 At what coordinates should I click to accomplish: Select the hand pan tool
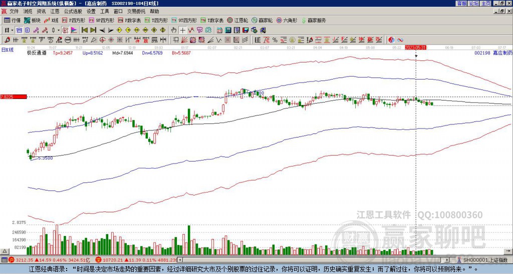point(174,30)
